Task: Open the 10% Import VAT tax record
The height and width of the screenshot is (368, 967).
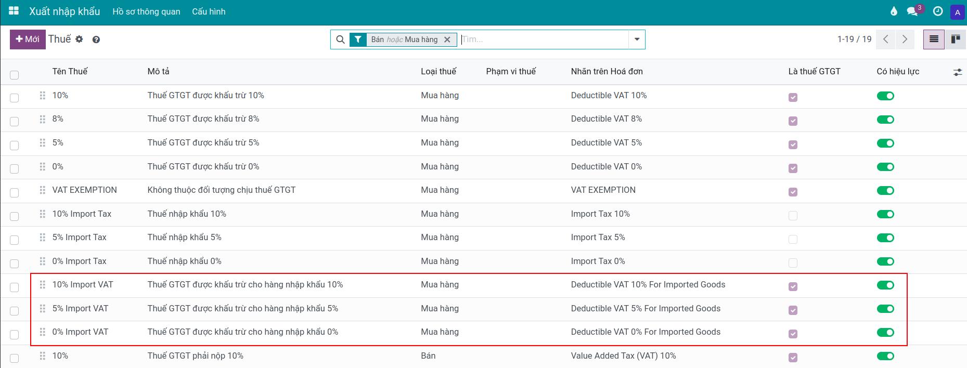Action: pos(83,285)
